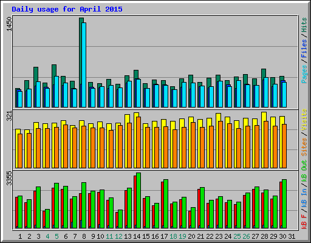Click the 'Files' legend label
The height and width of the screenshot is (243, 311).
(304, 49)
